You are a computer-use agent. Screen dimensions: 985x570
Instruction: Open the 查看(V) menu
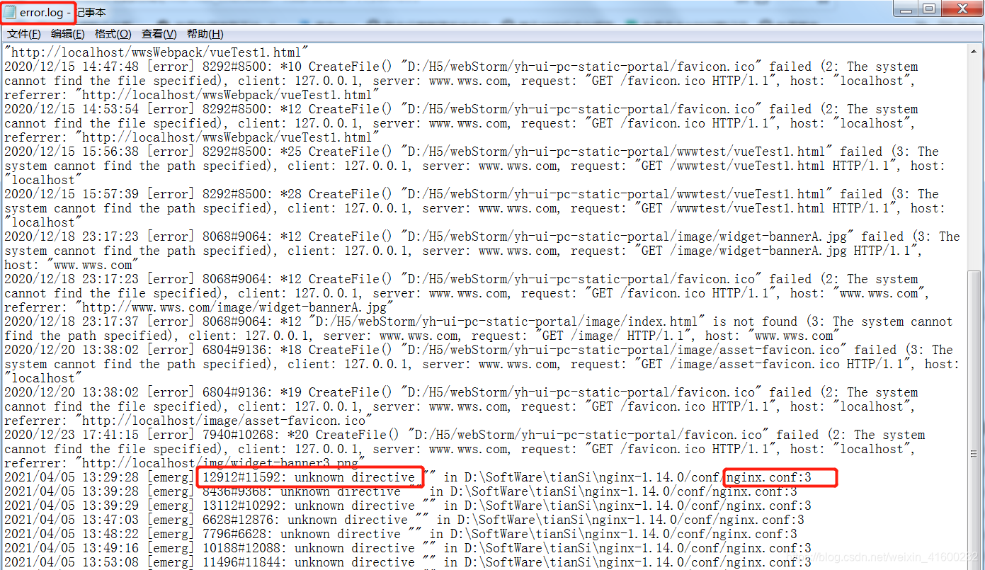pyautogui.click(x=157, y=33)
